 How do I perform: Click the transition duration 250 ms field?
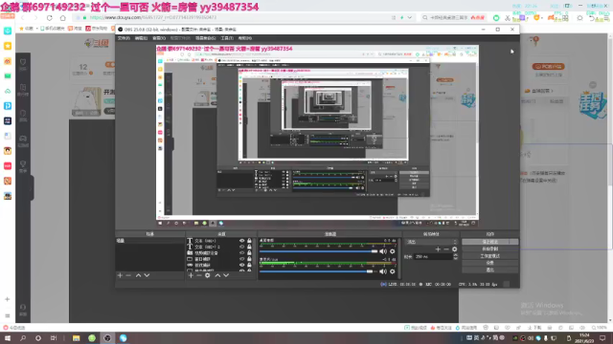tap(433, 257)
